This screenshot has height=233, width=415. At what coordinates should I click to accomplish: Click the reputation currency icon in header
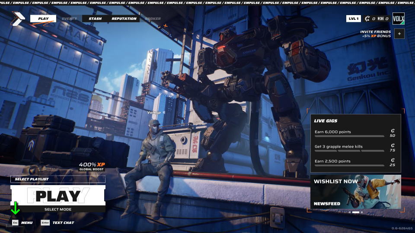coord(367,19)
